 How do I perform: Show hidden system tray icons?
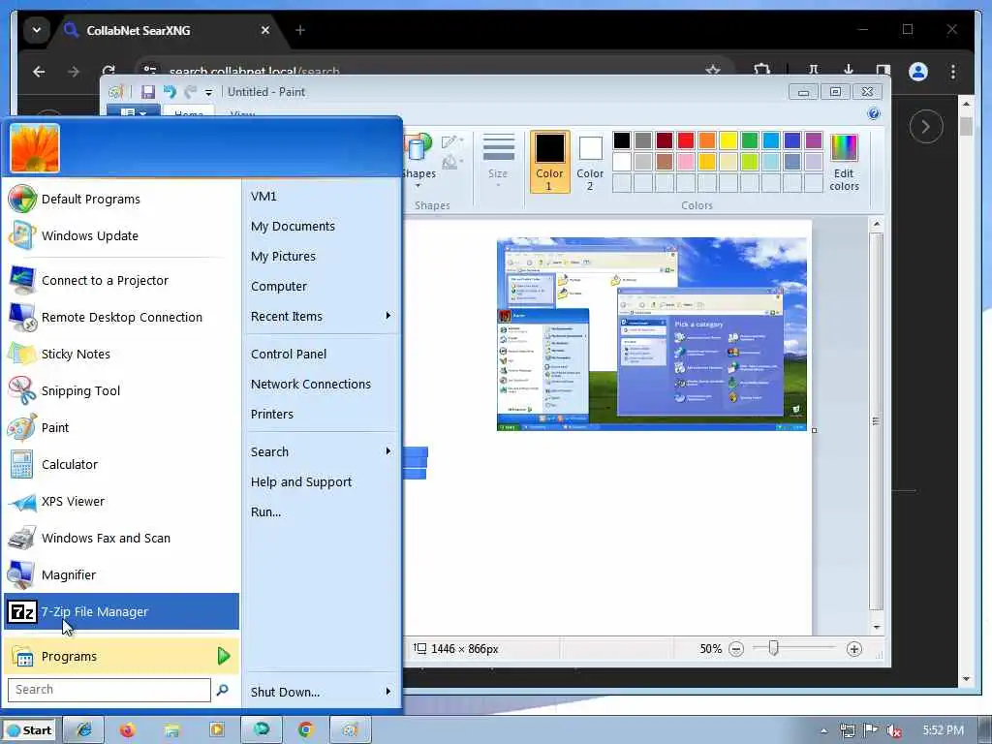pos(823,730)
